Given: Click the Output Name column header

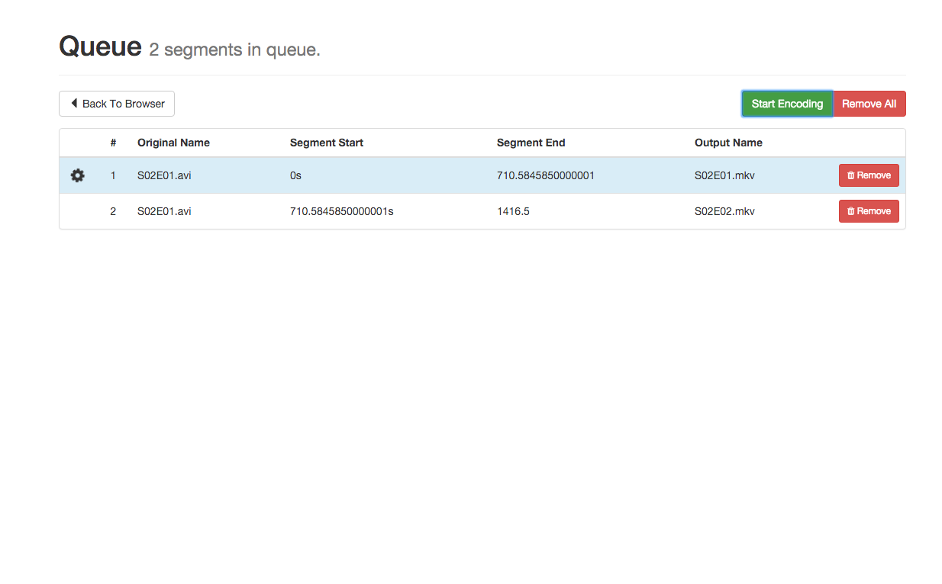Looking at the screenshot, I should (728, 143).
